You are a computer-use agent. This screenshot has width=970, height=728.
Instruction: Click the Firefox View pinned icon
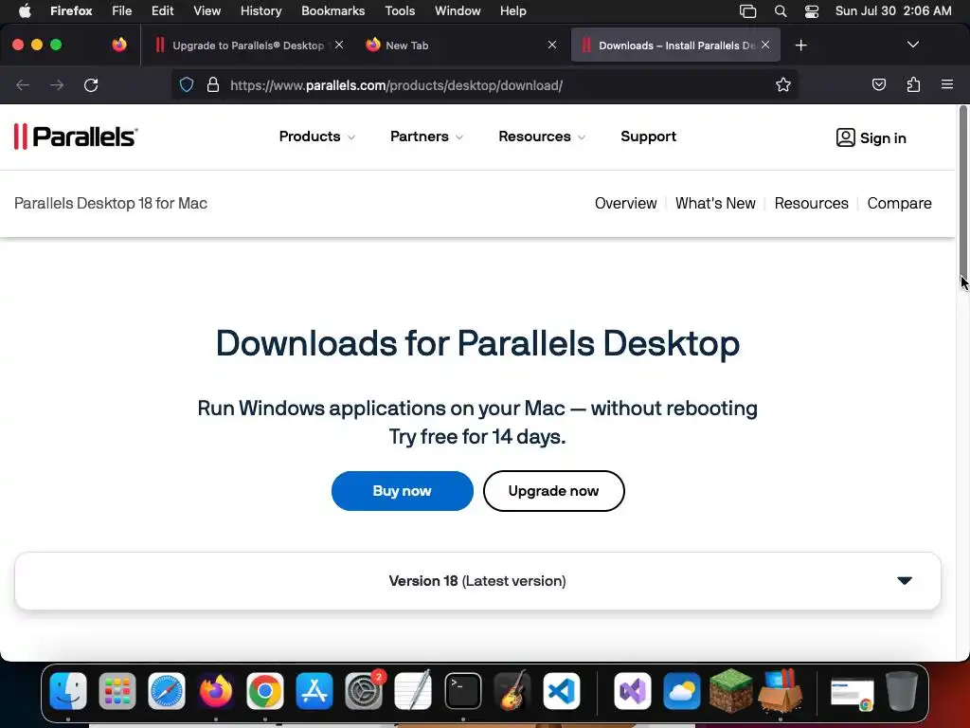(119, 45)
